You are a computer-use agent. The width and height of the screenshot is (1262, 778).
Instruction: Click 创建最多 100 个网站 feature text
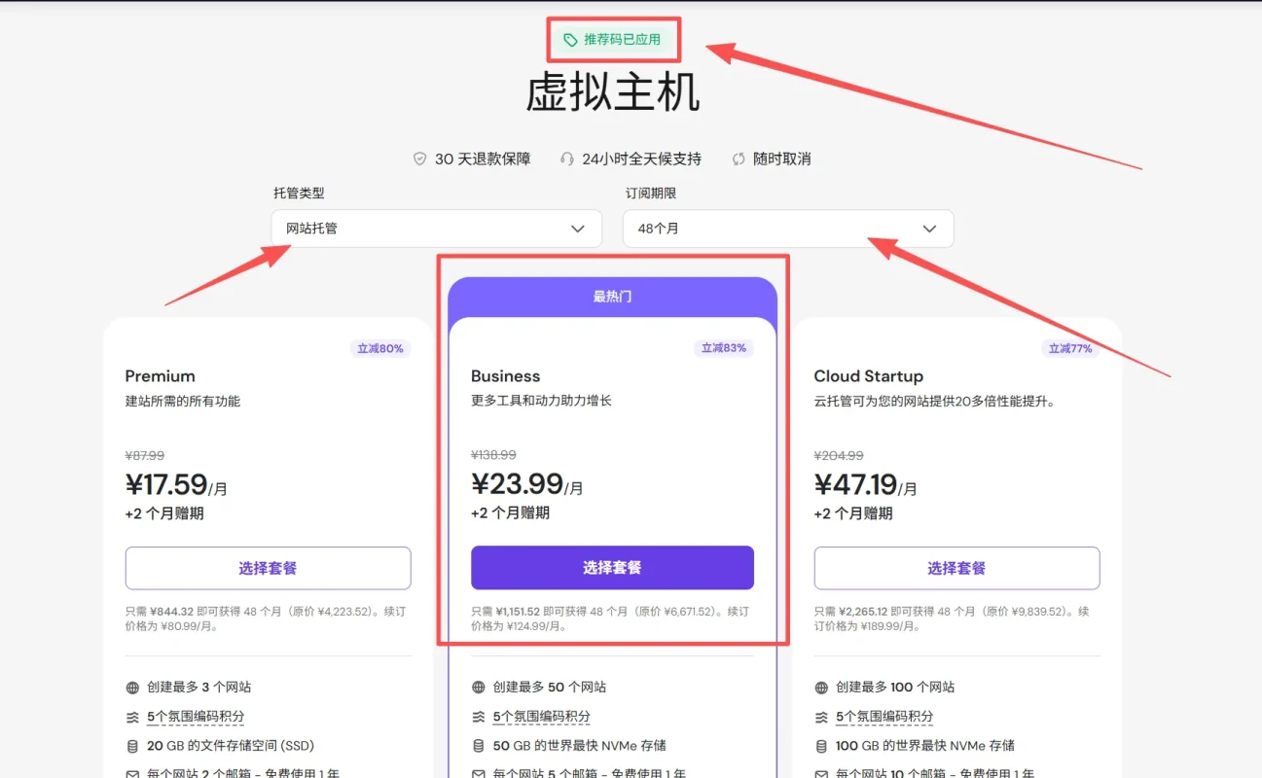(895, 688)
